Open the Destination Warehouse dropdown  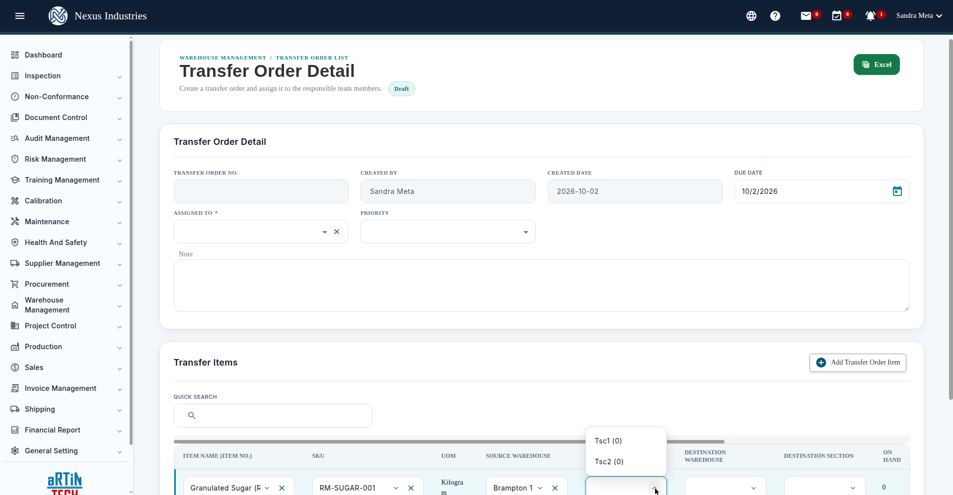pyautogui.click(x=725, y=487)
